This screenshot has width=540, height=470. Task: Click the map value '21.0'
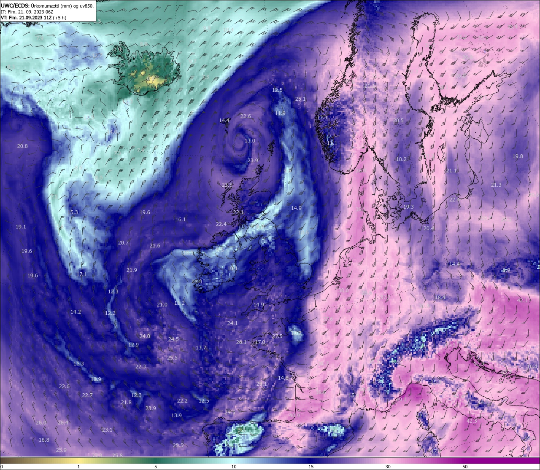tap(162, 305)
